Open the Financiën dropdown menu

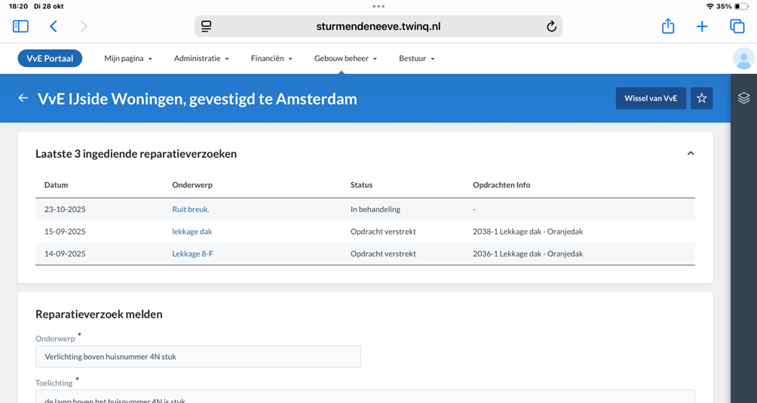click(271, 58)
